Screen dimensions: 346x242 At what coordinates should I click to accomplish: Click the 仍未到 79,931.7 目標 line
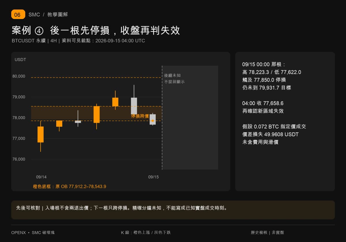click(267, 88)
